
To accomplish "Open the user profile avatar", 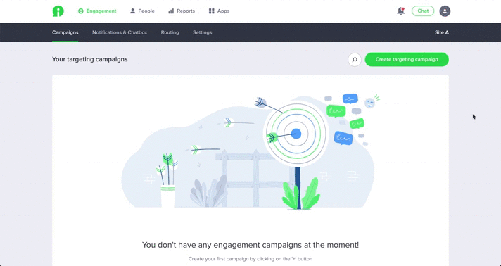I will (x=445, y=11).
